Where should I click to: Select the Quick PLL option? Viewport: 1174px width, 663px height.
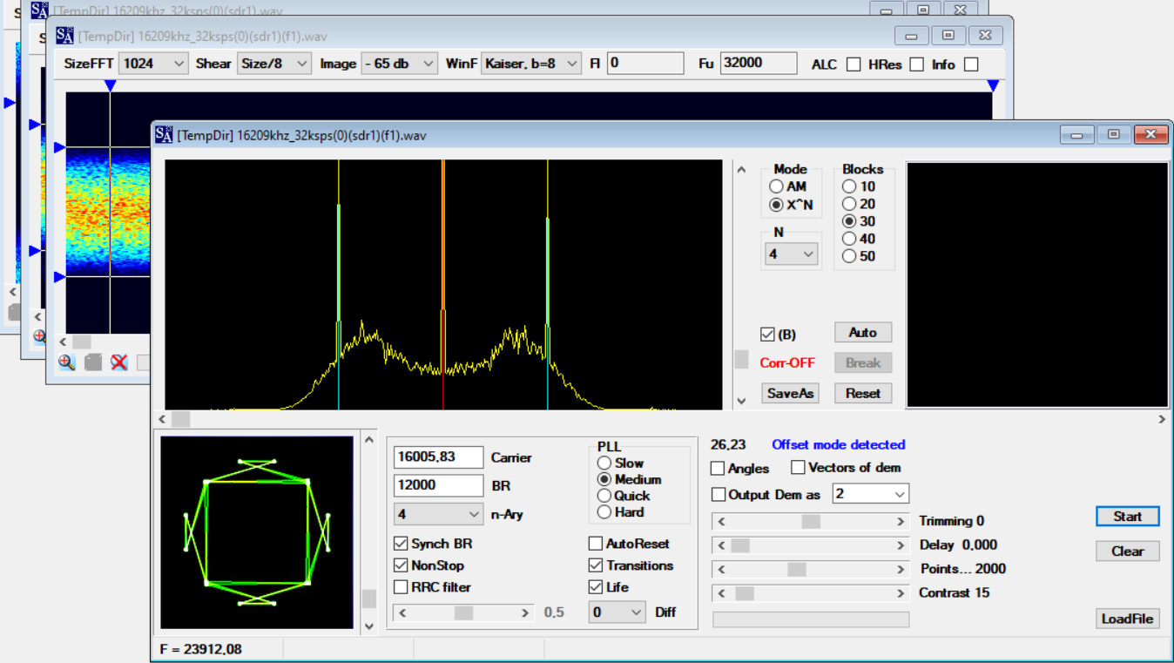tap(604, 496)
